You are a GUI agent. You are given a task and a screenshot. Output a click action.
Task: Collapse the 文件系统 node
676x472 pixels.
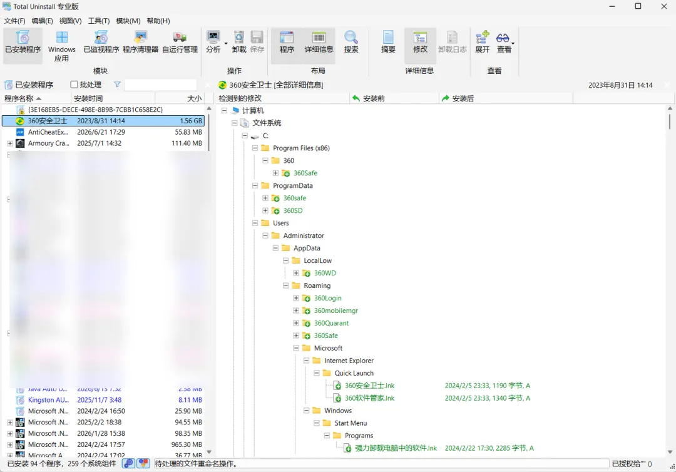[x=235, y=123]
